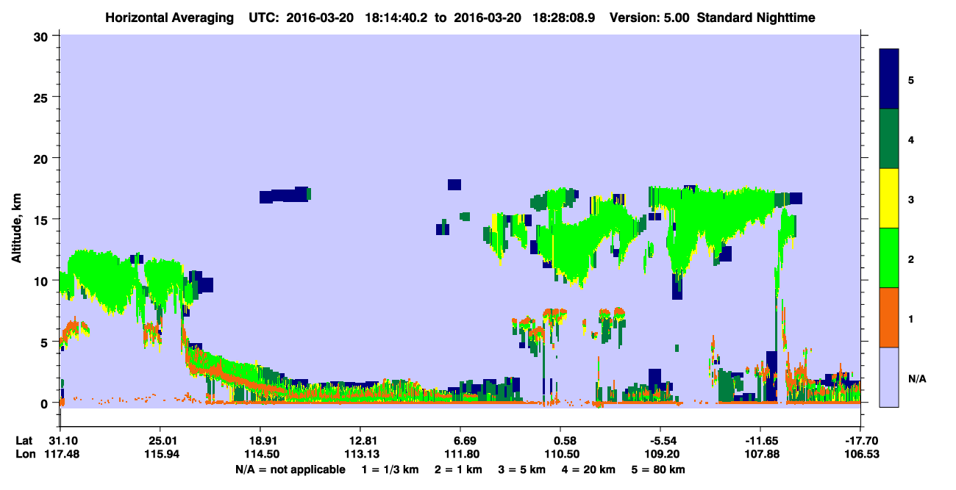Image resolution: width=956 pixels, height=490 pixels.
Task: Click legend text '2 = 1 km'
Action: pyautogui.click(x=459, y=469)
